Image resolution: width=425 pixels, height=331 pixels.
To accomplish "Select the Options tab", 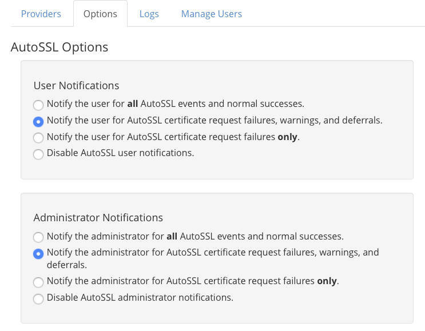I will 100,14.
